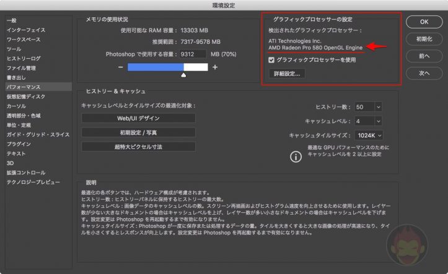The image size is (448, 274).
Task: Click the memory usage slider bar
Action: pyautogui.click(x=168, y=67)
